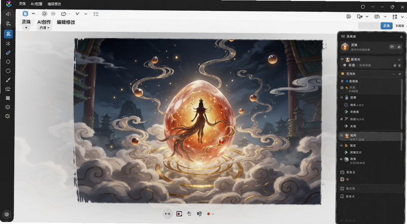Select the speaker-shaped tool at the sidebar top
The width and height of the screenshot is (407, 224).
click(8, 14)
